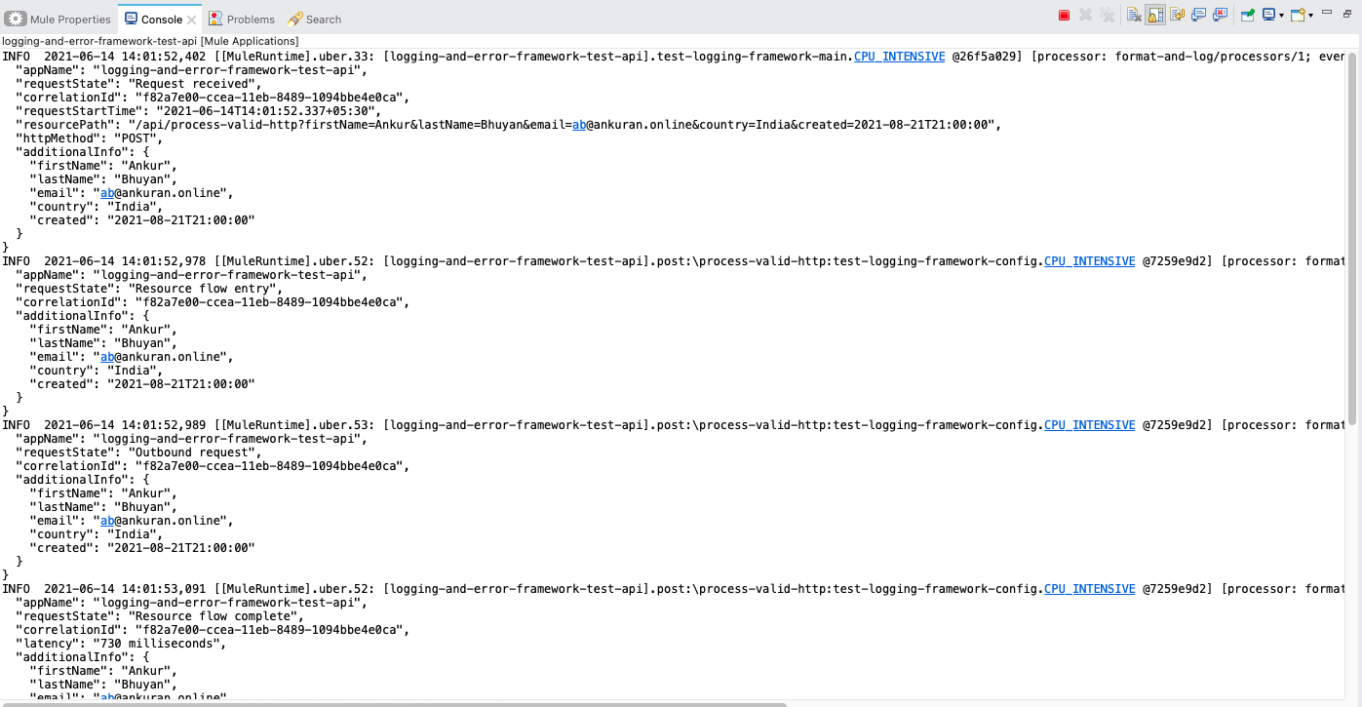Open CPU_INTENSIVE link in the 14:01:52,402 log line

coord(899,57)
